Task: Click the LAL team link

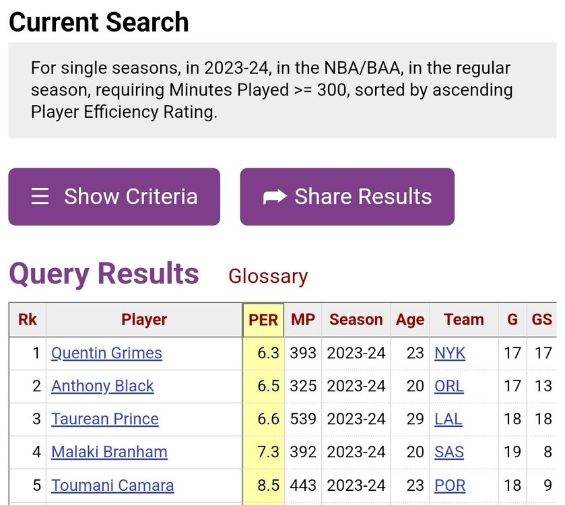Action: coord(448,419)
